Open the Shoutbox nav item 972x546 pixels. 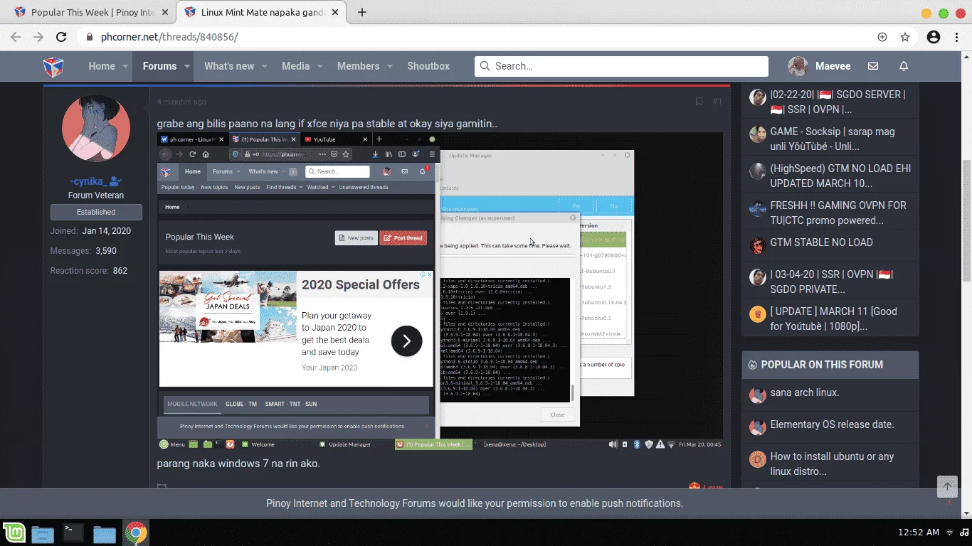click(428, 66)
